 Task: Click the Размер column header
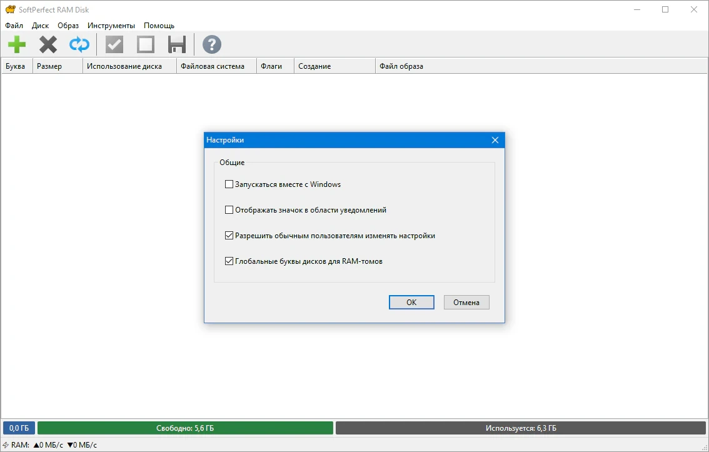click(x=58, y=66)
